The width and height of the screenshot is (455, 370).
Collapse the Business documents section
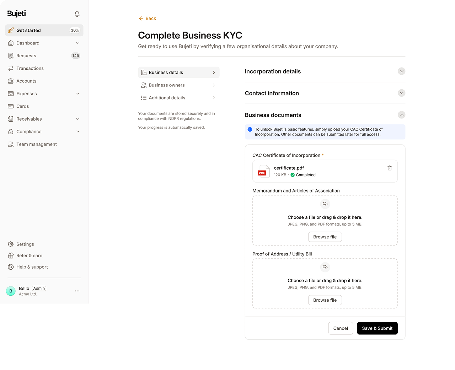401,115
